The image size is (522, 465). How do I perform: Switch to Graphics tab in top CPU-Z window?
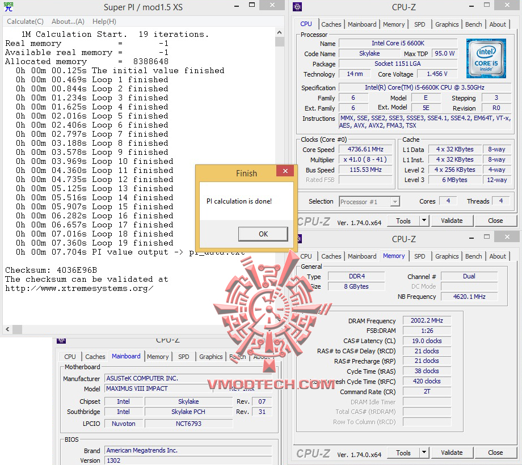(x=447, y=24)
